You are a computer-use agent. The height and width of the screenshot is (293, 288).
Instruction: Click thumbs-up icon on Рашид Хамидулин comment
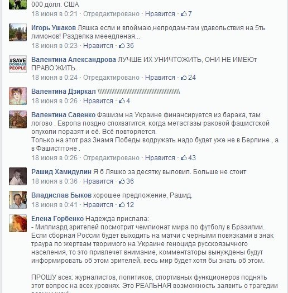(122, 181)
